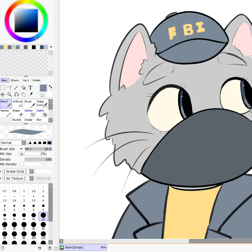Viewport: 252px width, 252px height.
Task: Choose the SelPen selection pen tool
Action: click(x=30, y=113)
